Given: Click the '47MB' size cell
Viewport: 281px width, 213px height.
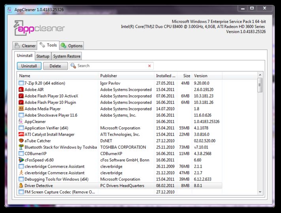Looking at the screenshot, I should (184, 173).
